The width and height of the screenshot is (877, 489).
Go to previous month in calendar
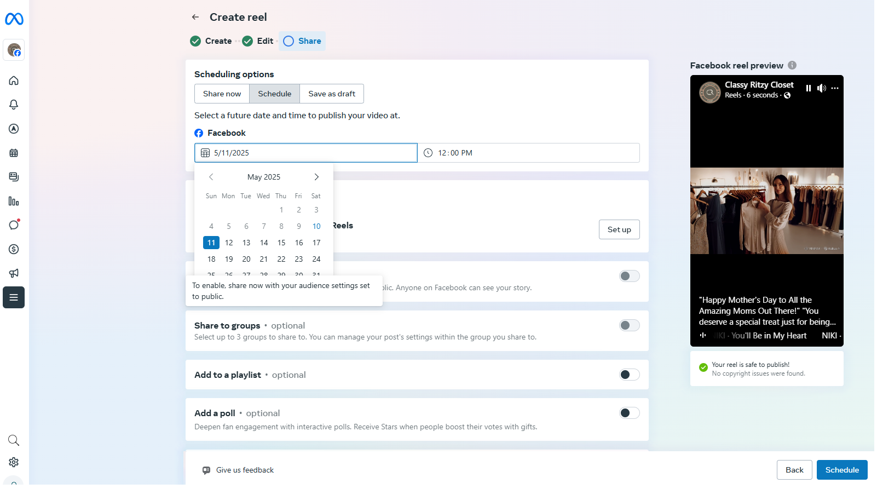(211, 177)
